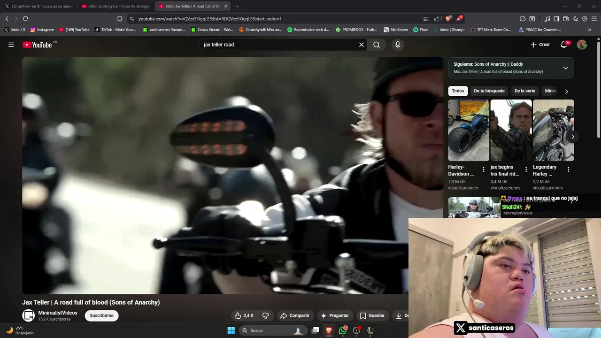Show more filter chips with right arrow
The height and width of the screenshot is (338, 601).
pyautogui.click(x=566, y=92)
